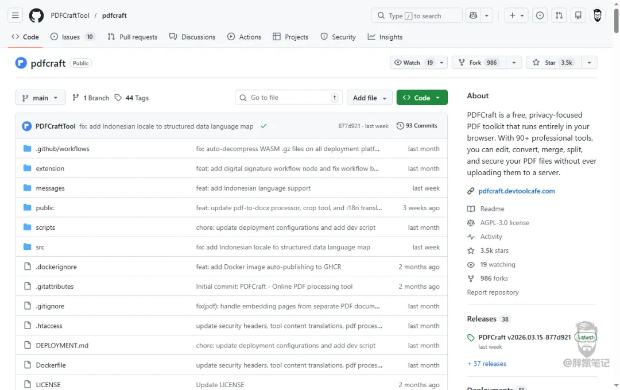Click the user profile avatar
This screenshot has height=390, width=620.
(598, 16)
